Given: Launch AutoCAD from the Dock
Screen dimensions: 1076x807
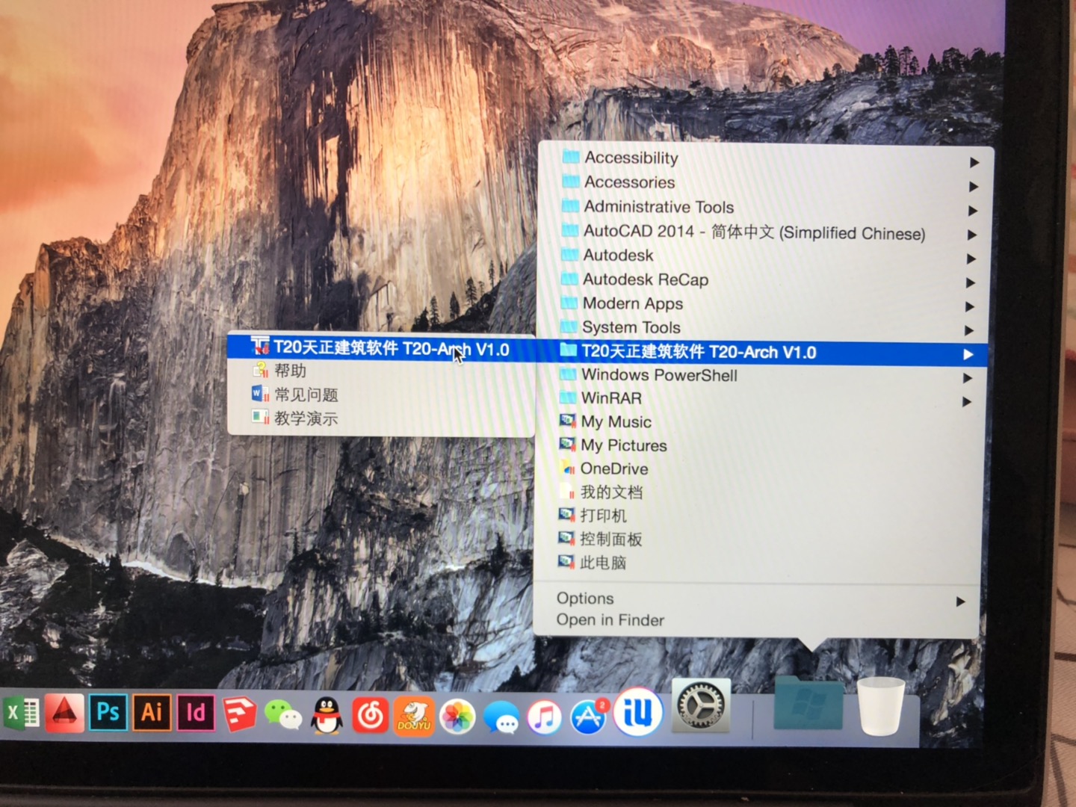Looking at the screenshot, I should [x=64, y=712].
